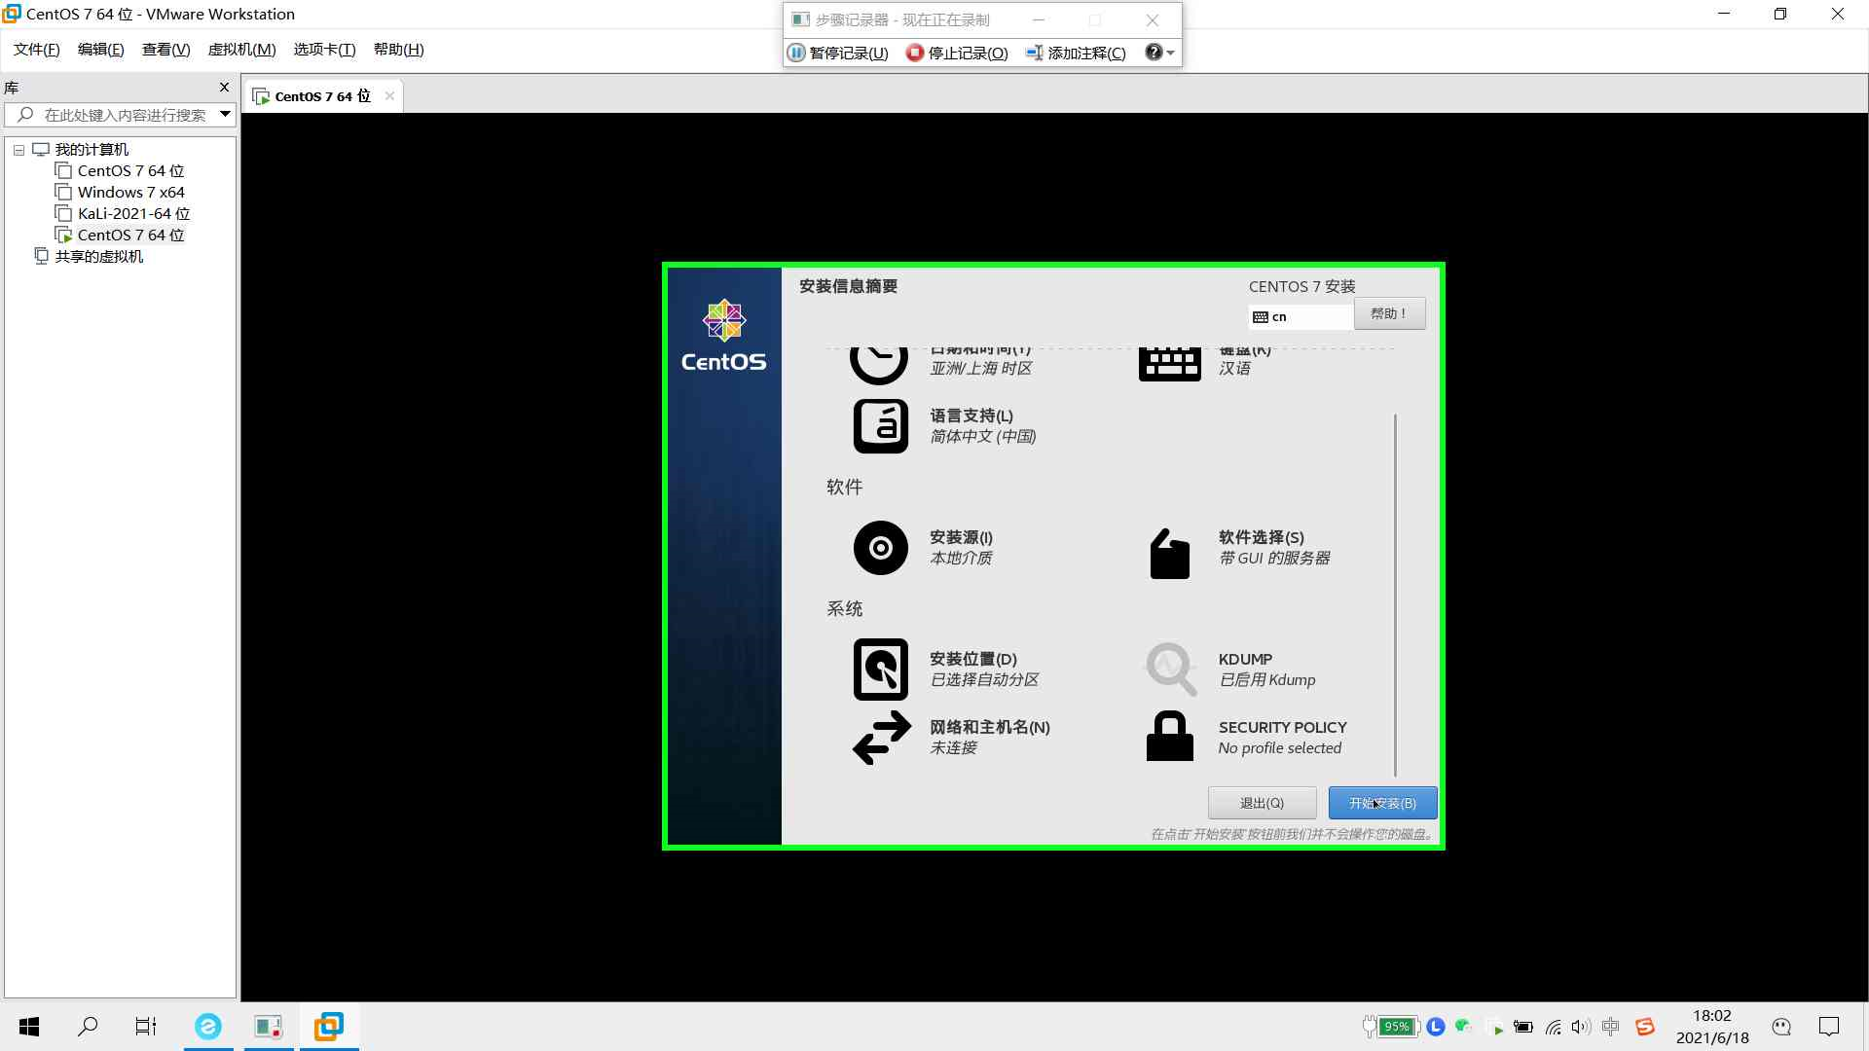
Task: Click the VMware Workstation taskbar icon
Action: [329, 1027]
